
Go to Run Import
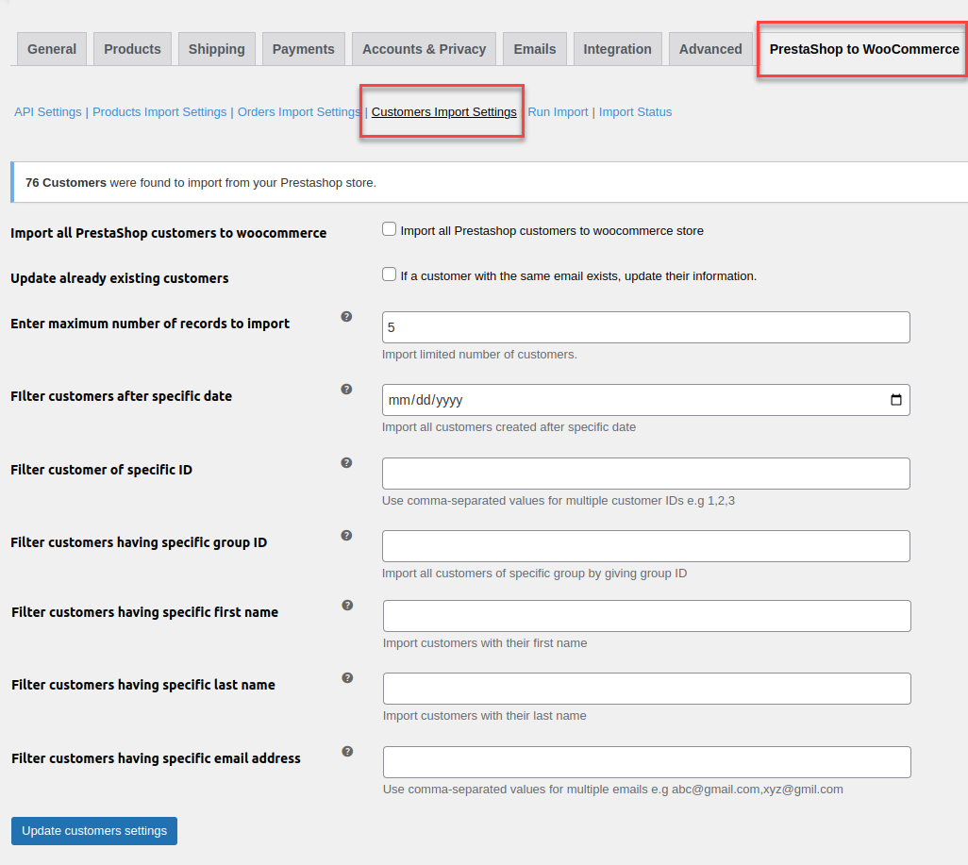pyautogui.click(x=558, y=111)
